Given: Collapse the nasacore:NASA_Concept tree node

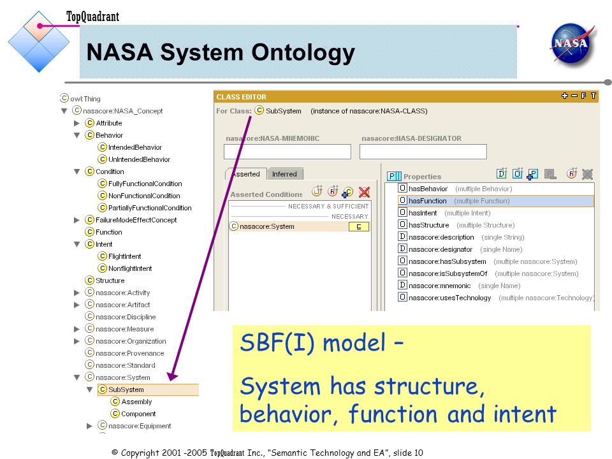Looking at the screenshot, I should coord(64,111).
